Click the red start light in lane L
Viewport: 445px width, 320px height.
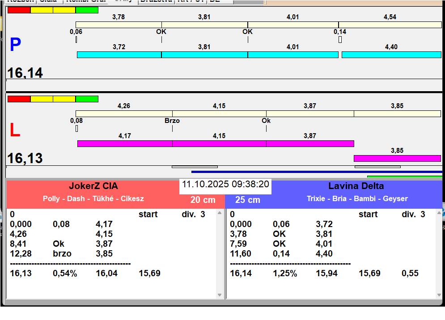pos(19,99)
